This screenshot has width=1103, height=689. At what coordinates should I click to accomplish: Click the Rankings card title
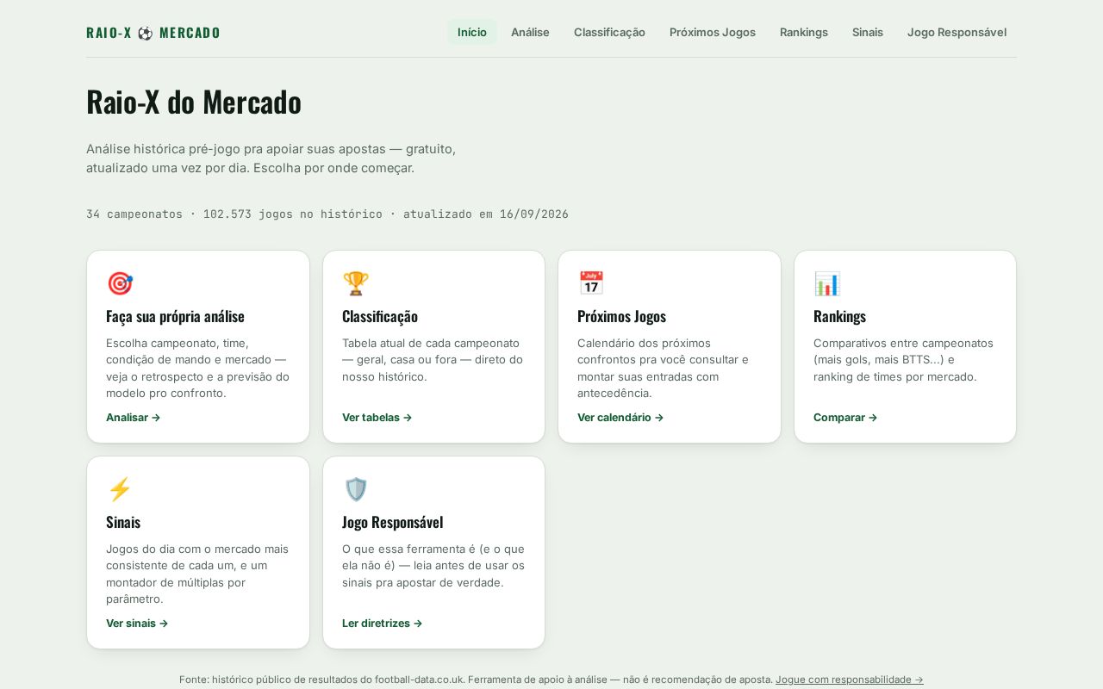point(839,316)
